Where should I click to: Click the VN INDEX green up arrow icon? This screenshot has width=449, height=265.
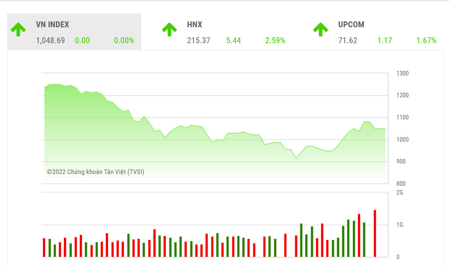coord(18,29)
